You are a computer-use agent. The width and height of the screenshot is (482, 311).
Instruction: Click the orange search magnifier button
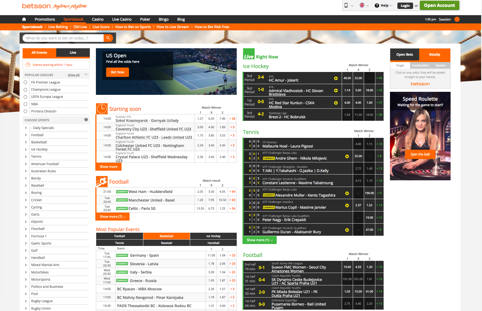108,38
